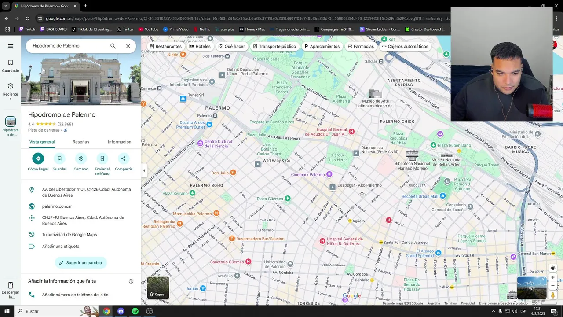Open the YouTube bookmark
This screenshot has height=317, width=563.
click(x=148, y=29)
